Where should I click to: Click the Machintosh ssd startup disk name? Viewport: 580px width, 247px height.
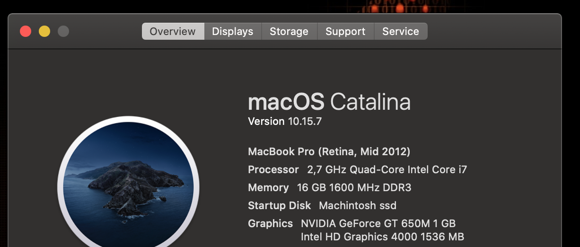[x=358, y=205]
